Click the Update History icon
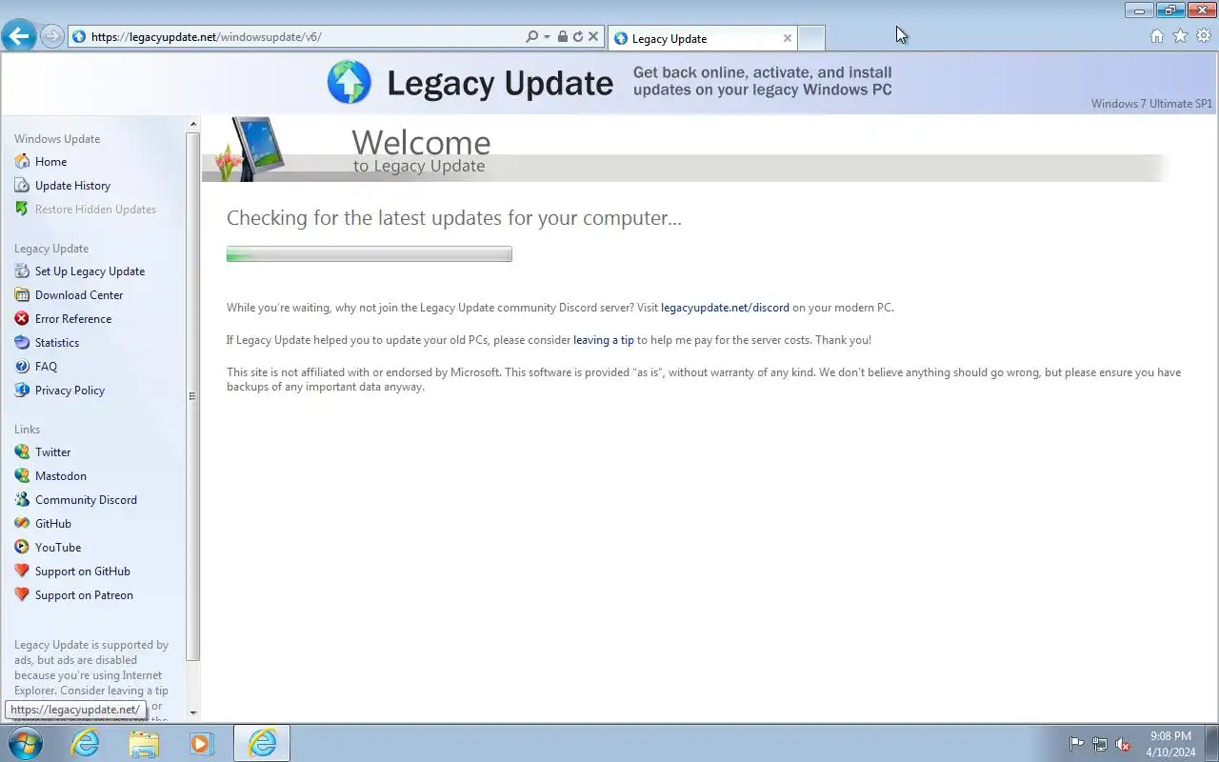This screenshot has height=762, width=1219. (22, 186)
